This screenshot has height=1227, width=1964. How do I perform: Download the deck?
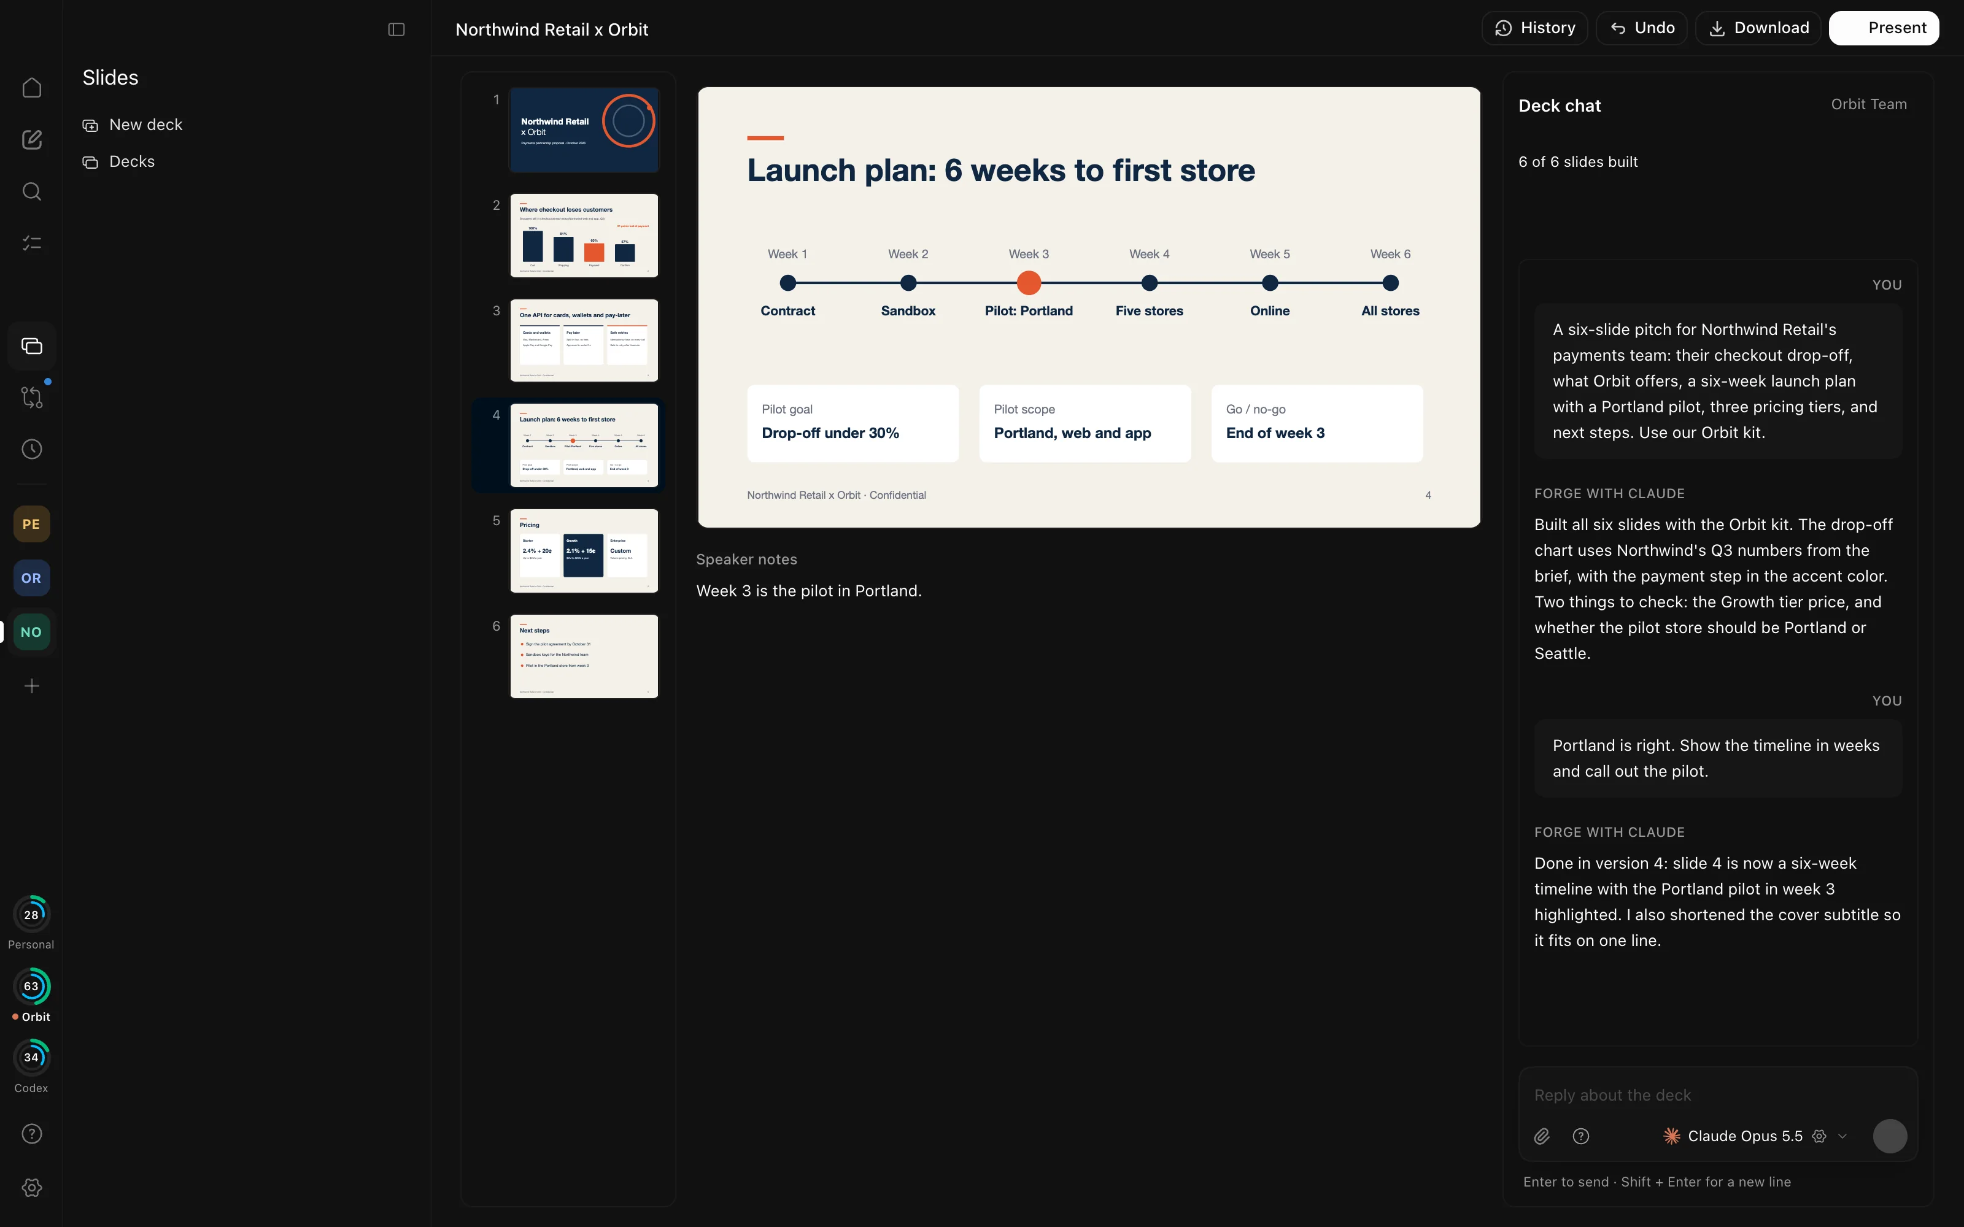(x=1758, y=28)
